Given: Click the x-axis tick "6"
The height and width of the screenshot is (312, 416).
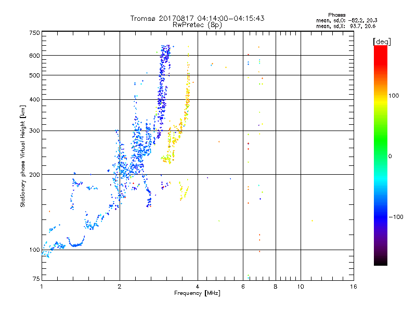Looking at the screenshot, I should point(243,287).
